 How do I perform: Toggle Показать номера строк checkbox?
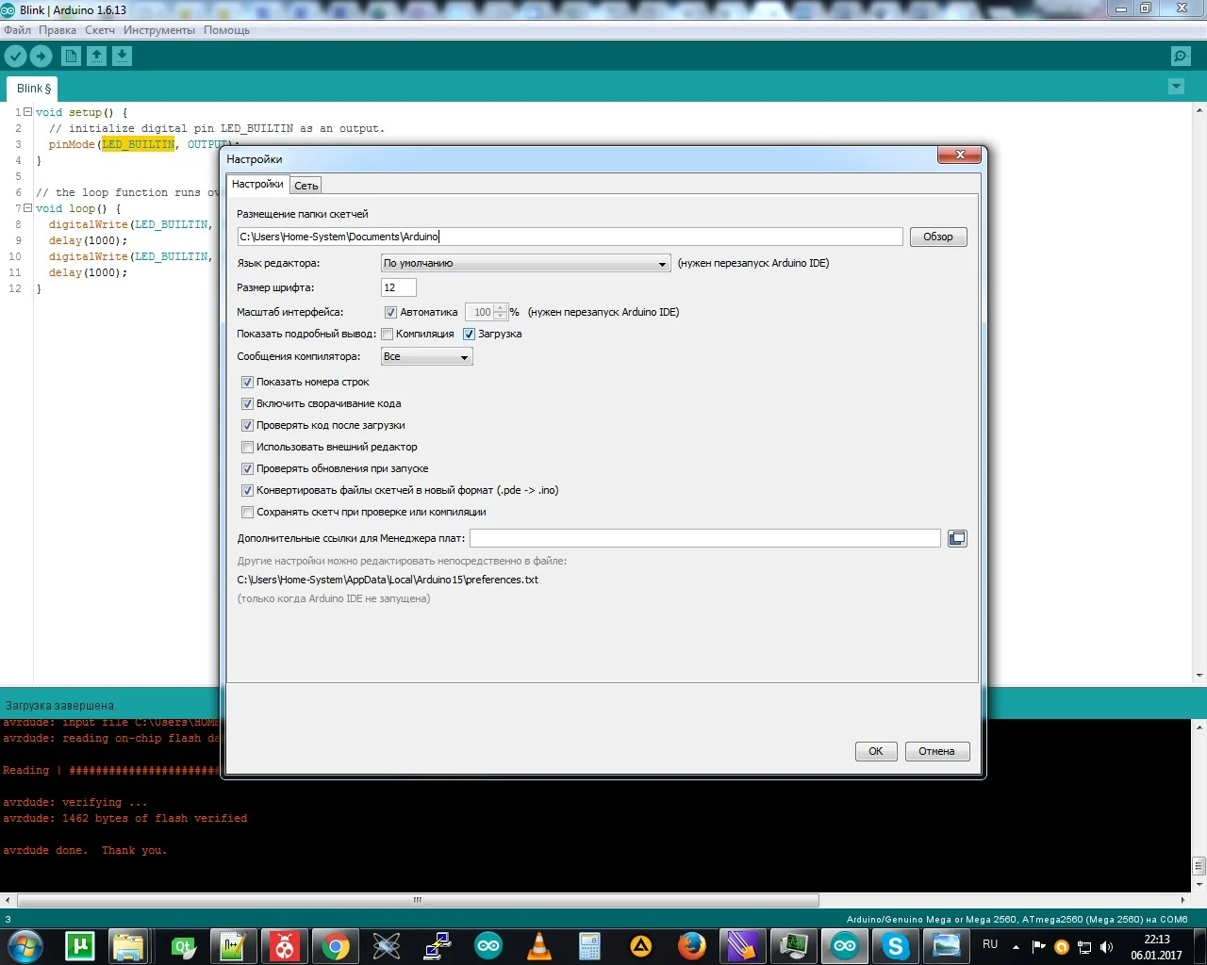pos(247,382)
